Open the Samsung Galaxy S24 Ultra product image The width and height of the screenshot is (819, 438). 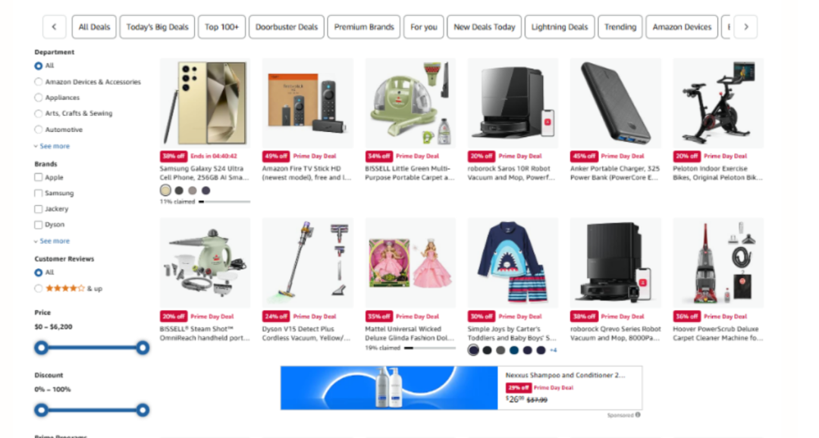point(206,103)
